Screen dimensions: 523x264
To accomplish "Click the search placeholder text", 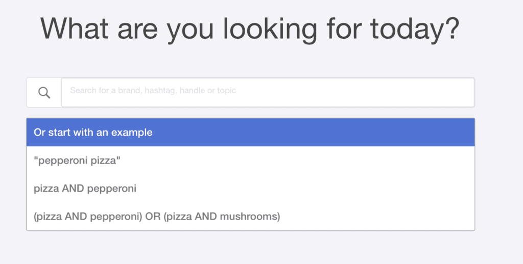I will (x=153, y=91).
